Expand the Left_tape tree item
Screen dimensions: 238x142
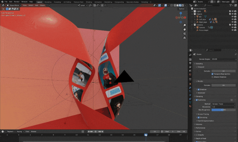tap(195, 19)
